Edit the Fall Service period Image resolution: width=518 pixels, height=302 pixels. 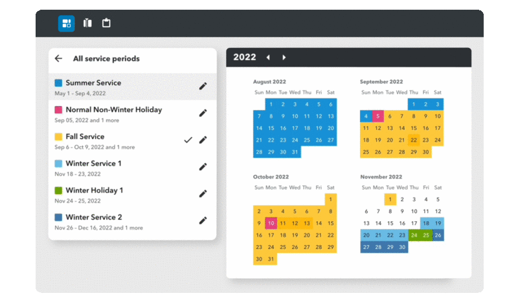point(203,140)
